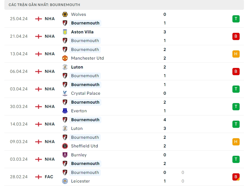Click the 'Các trận gần nhất: Bournemouth' header
The width and height of the screenshot is (248, 186).
tap(44, 5)
